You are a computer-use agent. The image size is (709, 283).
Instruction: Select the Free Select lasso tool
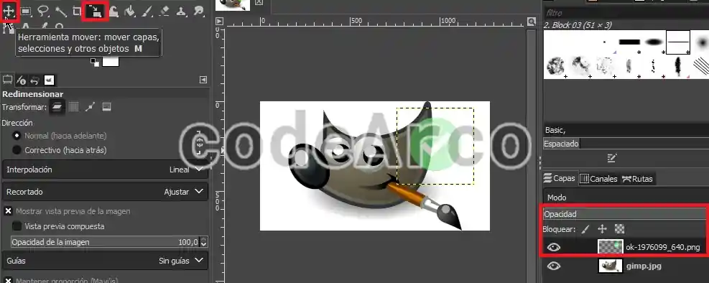pyautogui.click(x=43, y=11)
